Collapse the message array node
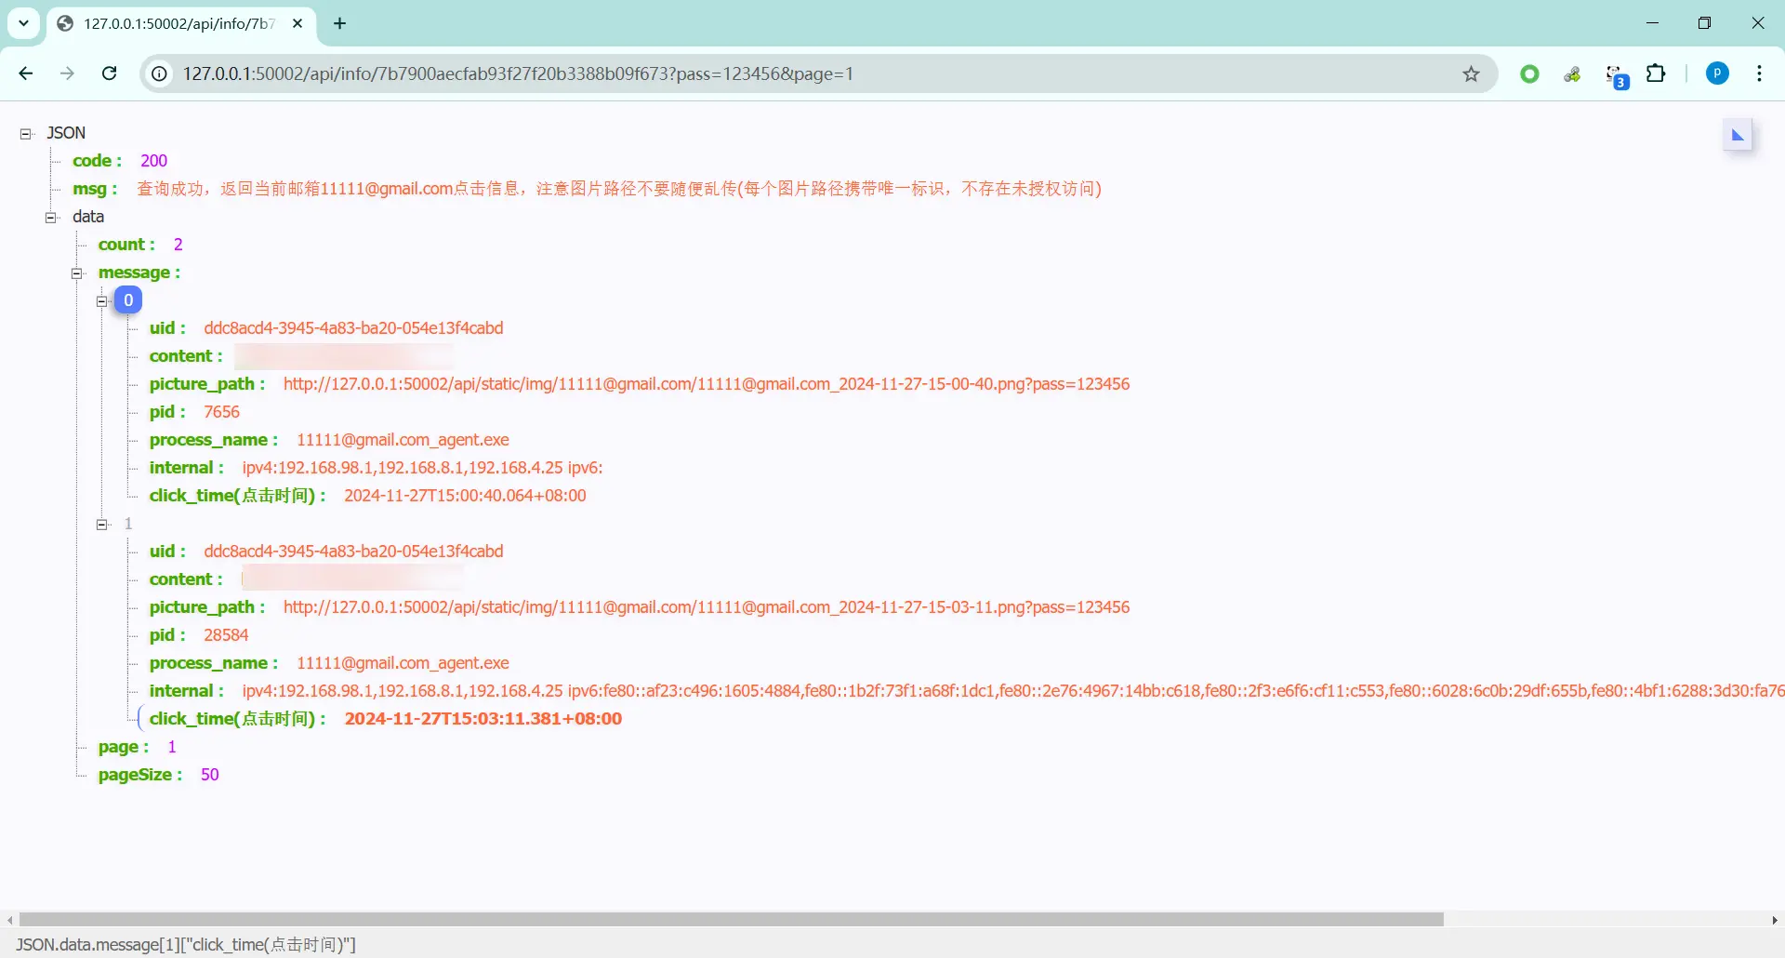This screenshot has width=1785, height=958. (x=77, y=273)
